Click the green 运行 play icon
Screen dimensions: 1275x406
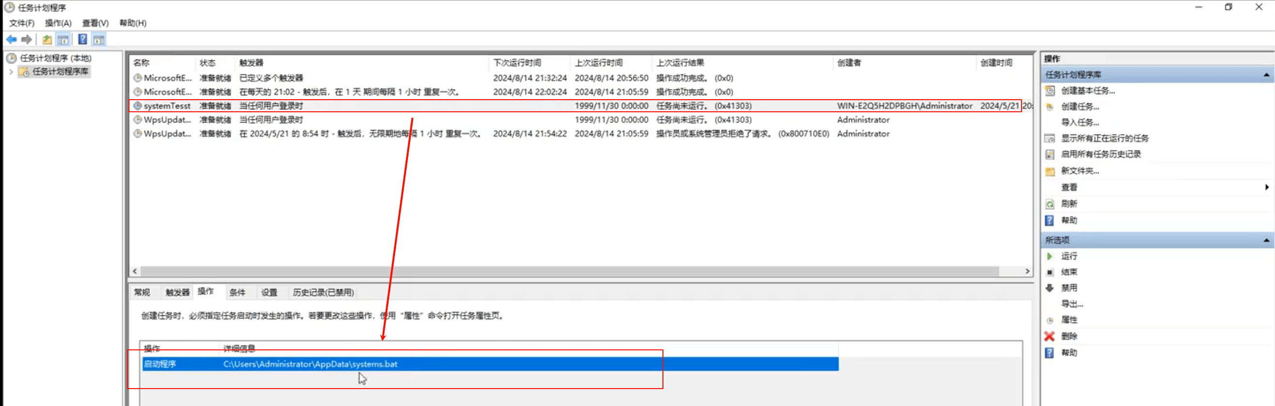(1050, 256)
